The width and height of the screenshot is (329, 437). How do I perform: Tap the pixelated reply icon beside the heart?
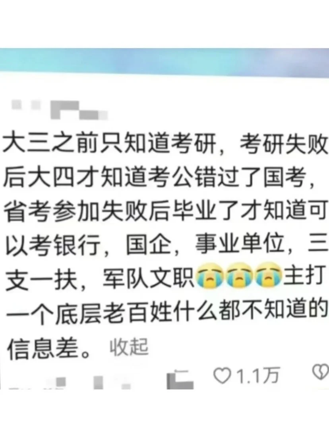pyautogui.click(x=179, y=379)
